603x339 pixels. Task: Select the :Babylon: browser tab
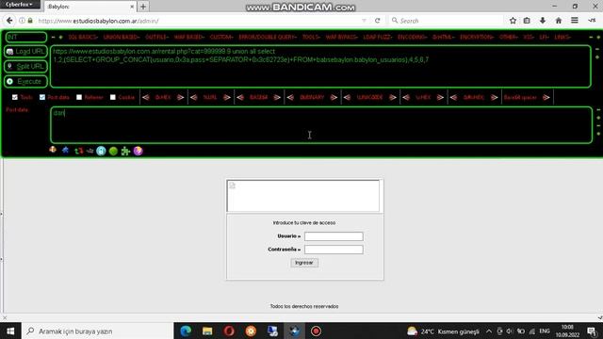[x=90, y=7]
